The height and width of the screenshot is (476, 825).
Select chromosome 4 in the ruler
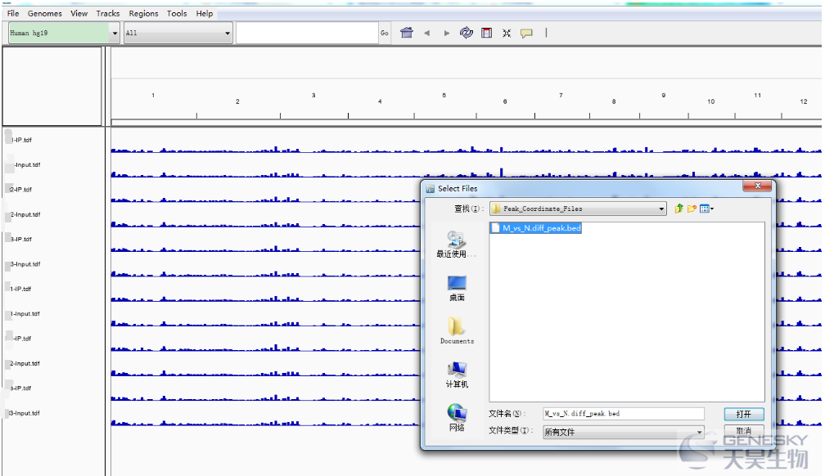(380, 101)
